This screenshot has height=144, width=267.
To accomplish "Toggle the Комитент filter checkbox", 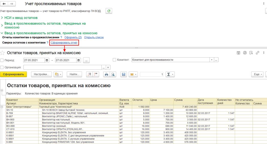I will 114,60.
